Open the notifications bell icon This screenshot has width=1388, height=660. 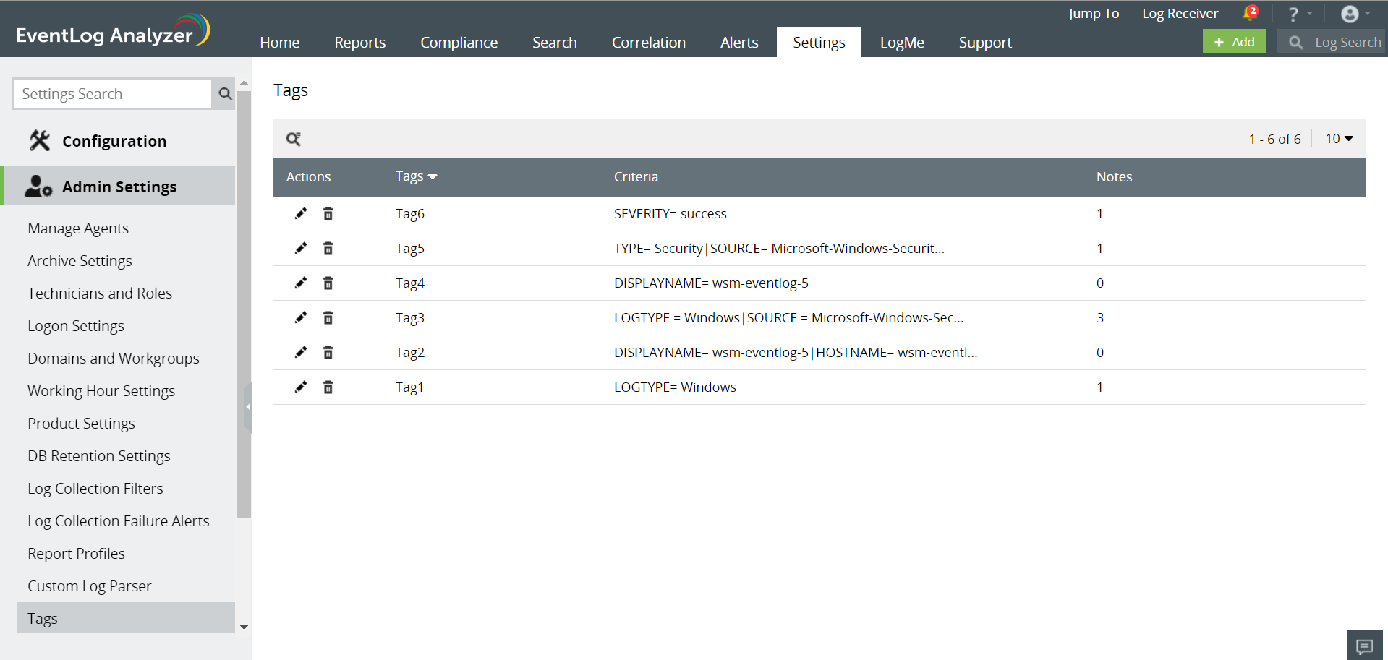click(1250, 13)
